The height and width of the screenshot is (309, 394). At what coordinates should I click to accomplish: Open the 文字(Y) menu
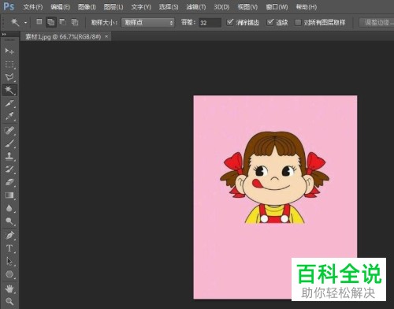141,7
